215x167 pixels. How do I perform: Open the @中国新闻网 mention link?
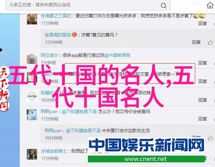point(117,56)
